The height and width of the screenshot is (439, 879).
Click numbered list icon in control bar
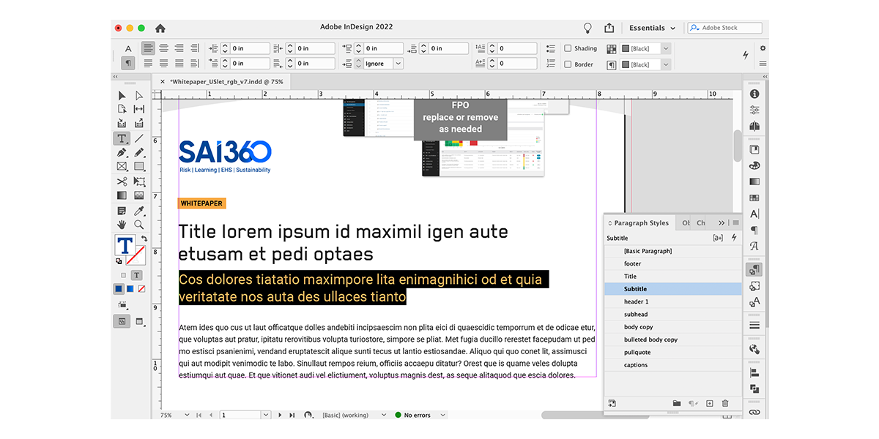[550, 64]
